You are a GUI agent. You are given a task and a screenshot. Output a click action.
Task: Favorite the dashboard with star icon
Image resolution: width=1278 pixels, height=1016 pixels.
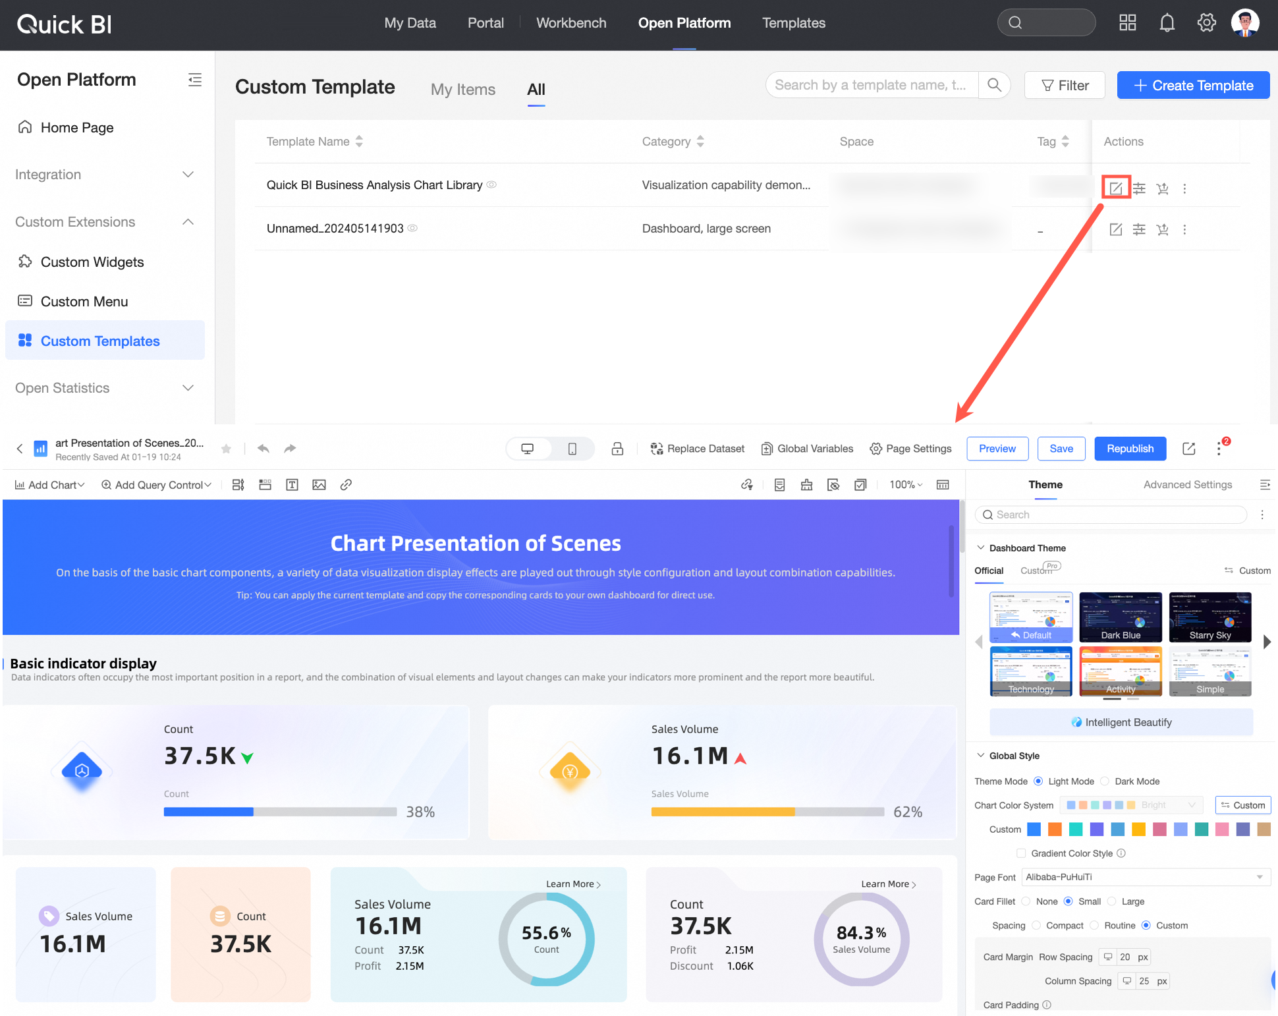point(226,449)
